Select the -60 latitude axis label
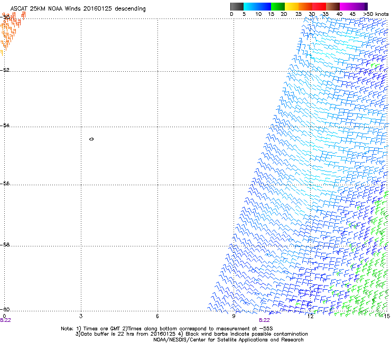Viewport: 391px width, 343px height. pos(5,310)
